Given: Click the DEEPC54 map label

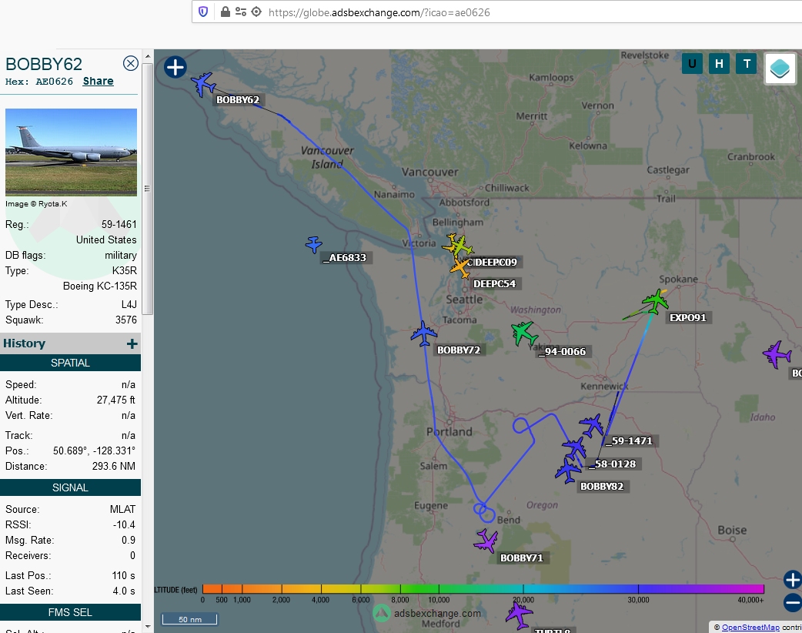Looking at the screenshot, I should click(x=495, y=284).
